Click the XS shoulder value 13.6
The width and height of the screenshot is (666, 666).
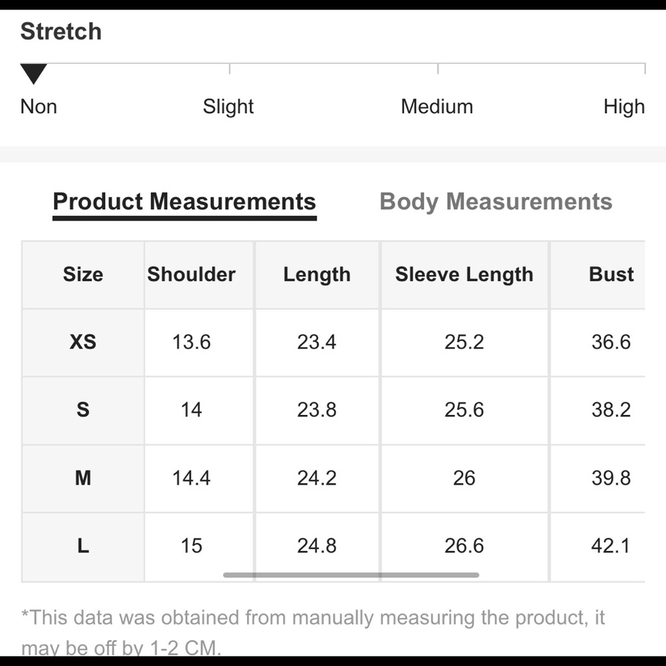tap(192, 342)
